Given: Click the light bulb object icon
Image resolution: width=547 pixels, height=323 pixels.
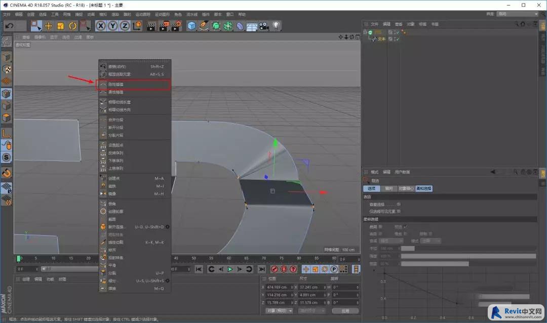Looking at the screenshot, I should (x=276, y=26).
